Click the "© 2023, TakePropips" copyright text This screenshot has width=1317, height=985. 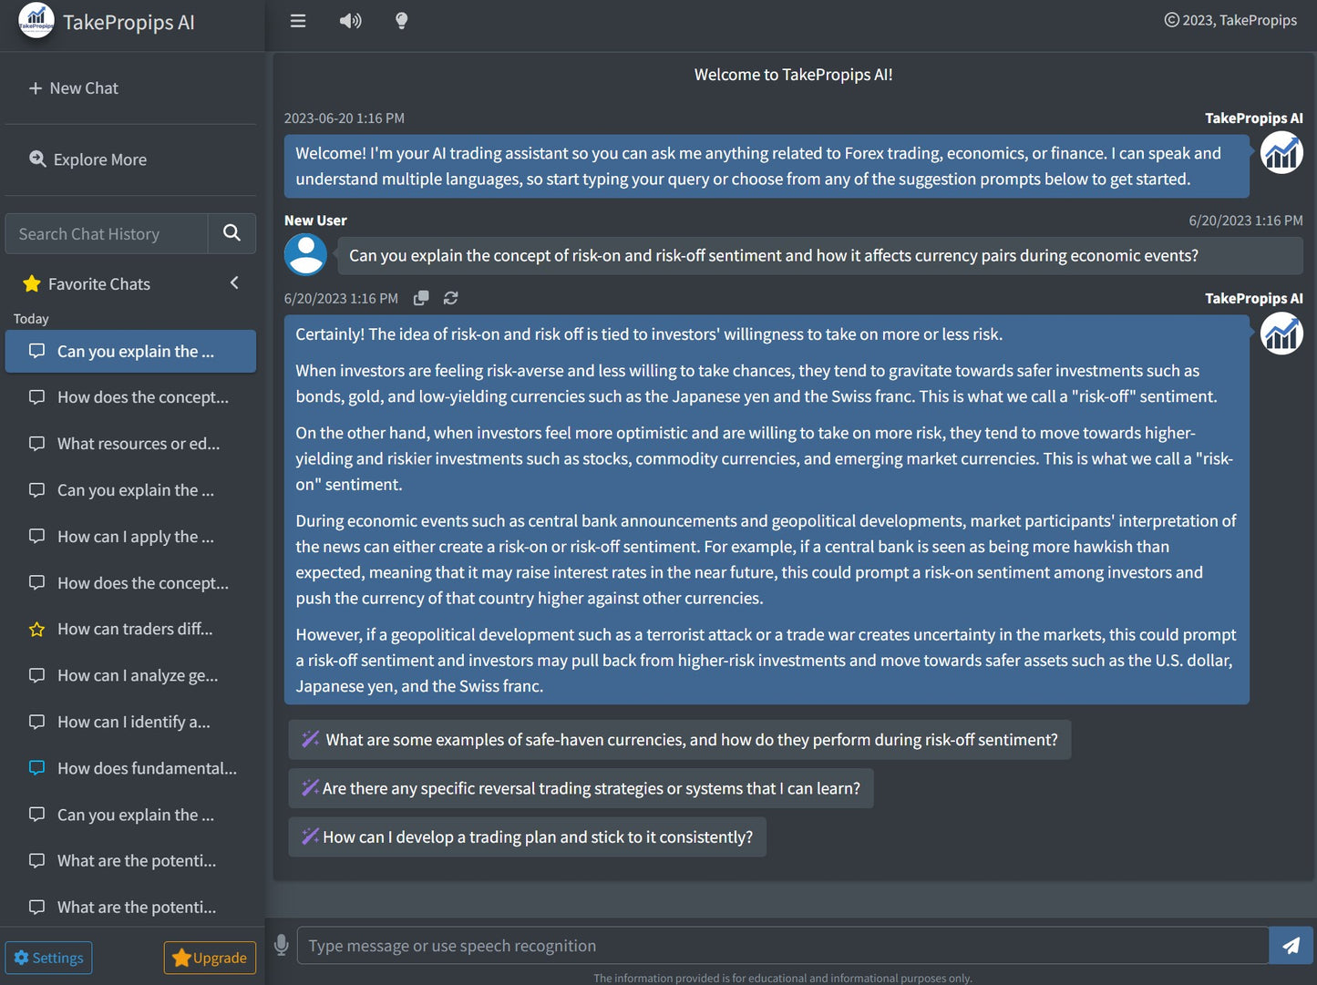1230,20
